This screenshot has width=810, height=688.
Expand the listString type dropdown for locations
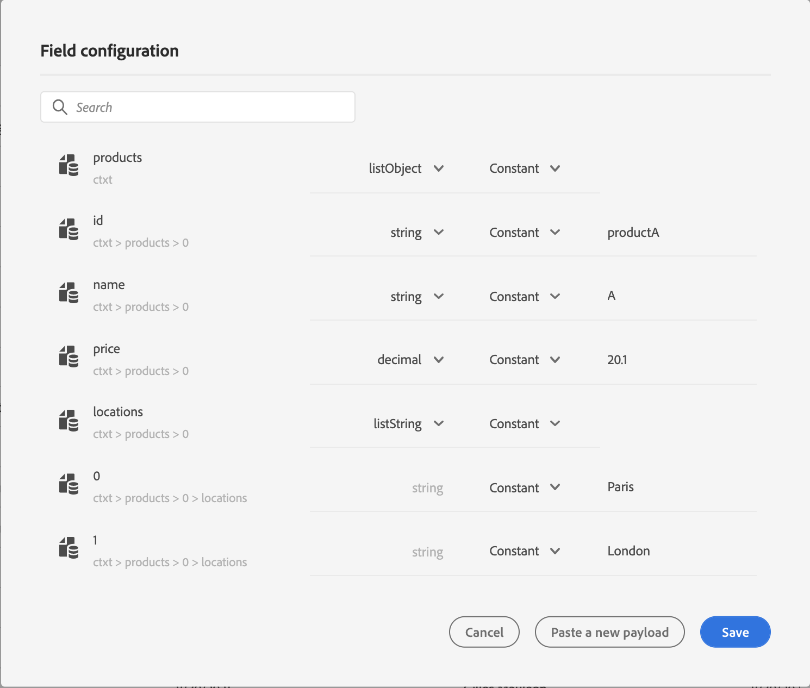pos(438,424)
